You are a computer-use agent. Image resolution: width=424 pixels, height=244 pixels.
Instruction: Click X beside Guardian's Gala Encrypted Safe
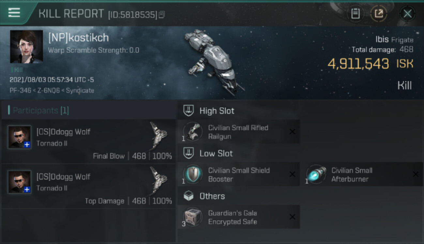[x=292, y=217]
